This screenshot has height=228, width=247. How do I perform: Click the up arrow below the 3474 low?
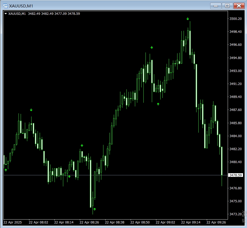tap(95, 209)
